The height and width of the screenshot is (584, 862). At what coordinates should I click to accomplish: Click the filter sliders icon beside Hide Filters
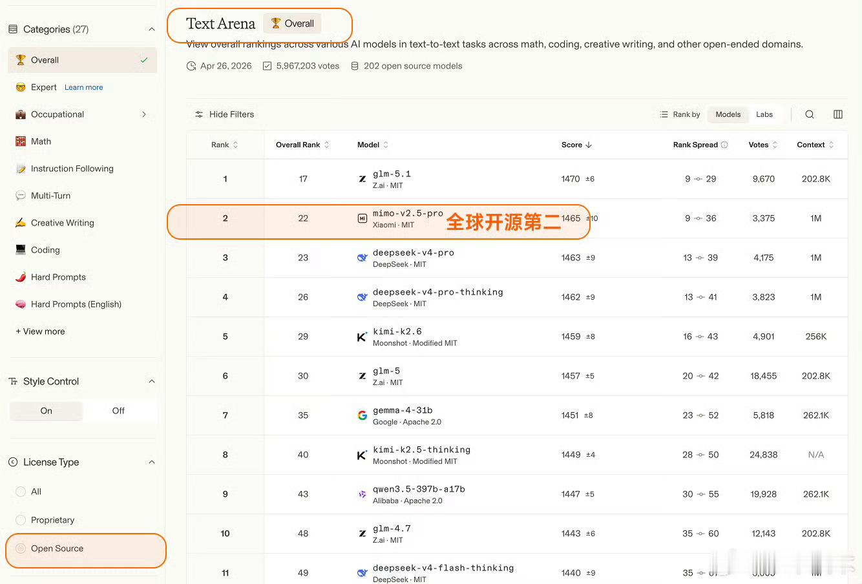(x=199, y=114)
